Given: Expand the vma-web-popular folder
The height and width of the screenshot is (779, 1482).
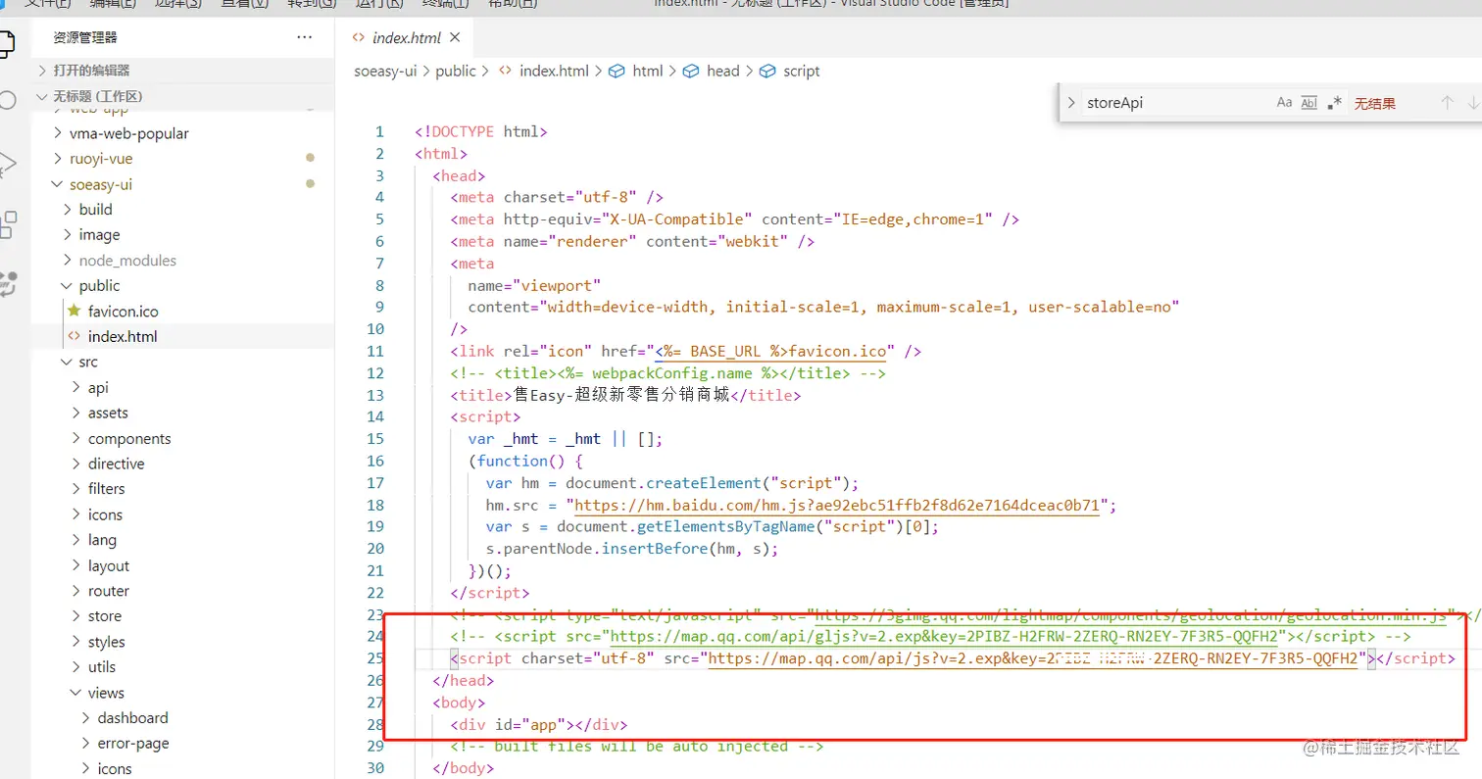Looking at the screenshot, I should pos(58,133).
